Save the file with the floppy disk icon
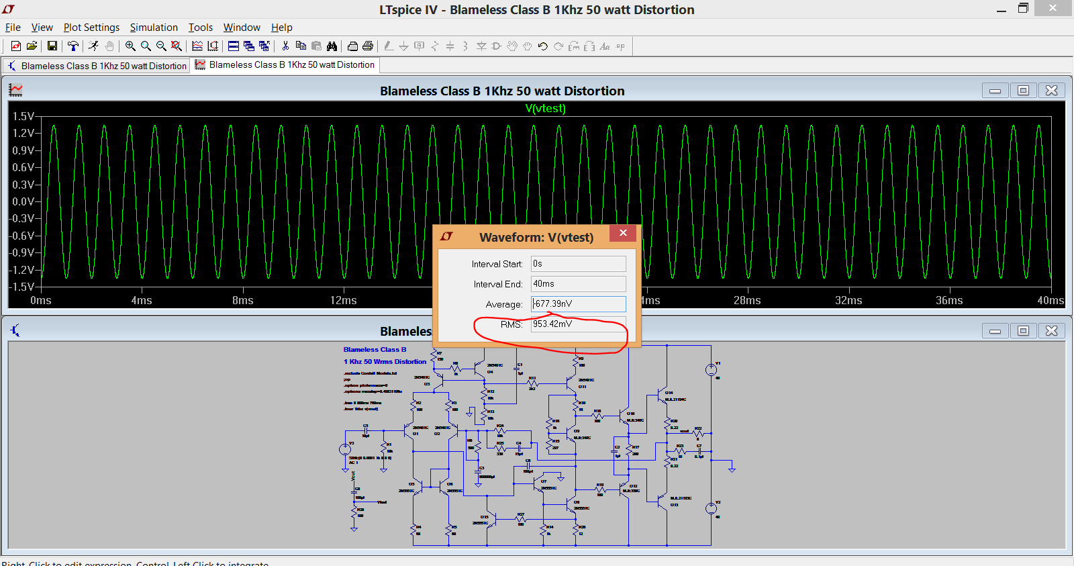1074x566 pixels. (52, 46)
